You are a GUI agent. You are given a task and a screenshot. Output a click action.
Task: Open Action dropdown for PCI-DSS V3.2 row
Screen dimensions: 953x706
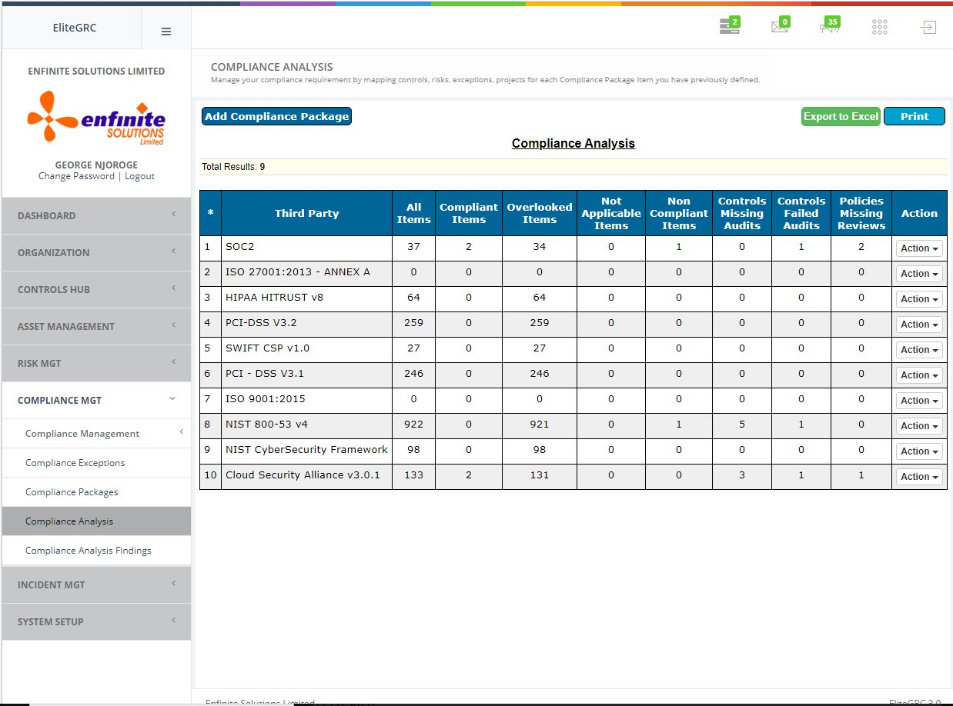pyautogui.click(x=919, y=325)
